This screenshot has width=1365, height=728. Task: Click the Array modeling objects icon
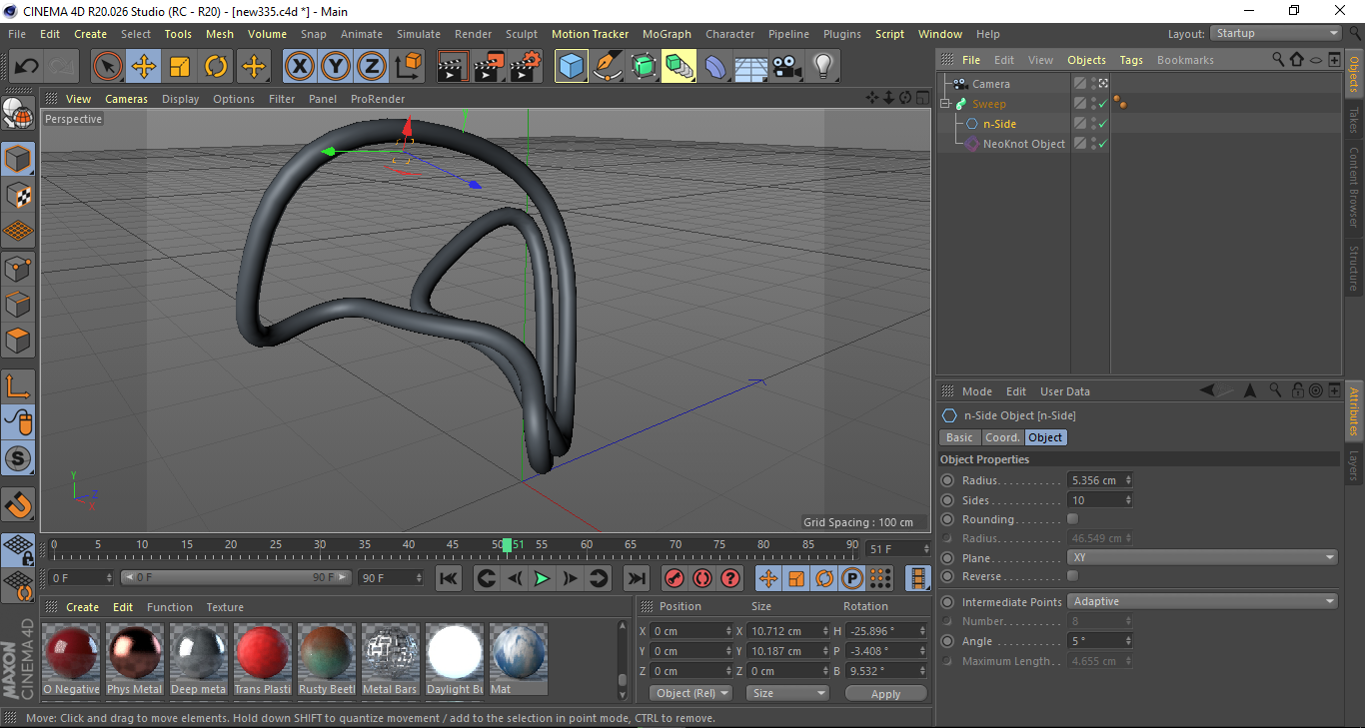679,67
